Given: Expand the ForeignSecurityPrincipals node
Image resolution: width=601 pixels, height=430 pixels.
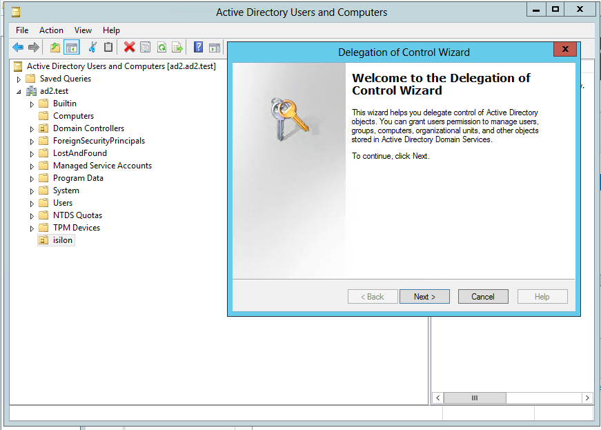Looking at the screenshot, I should tap(32, 141).
